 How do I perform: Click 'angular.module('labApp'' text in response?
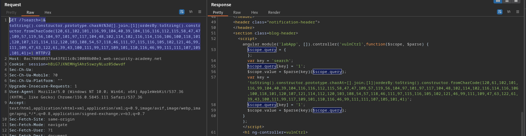(x=271, y=44)
